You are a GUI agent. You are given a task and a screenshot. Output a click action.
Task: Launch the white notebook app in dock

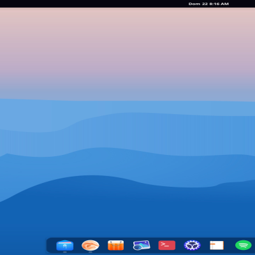(x=217, y=245)
